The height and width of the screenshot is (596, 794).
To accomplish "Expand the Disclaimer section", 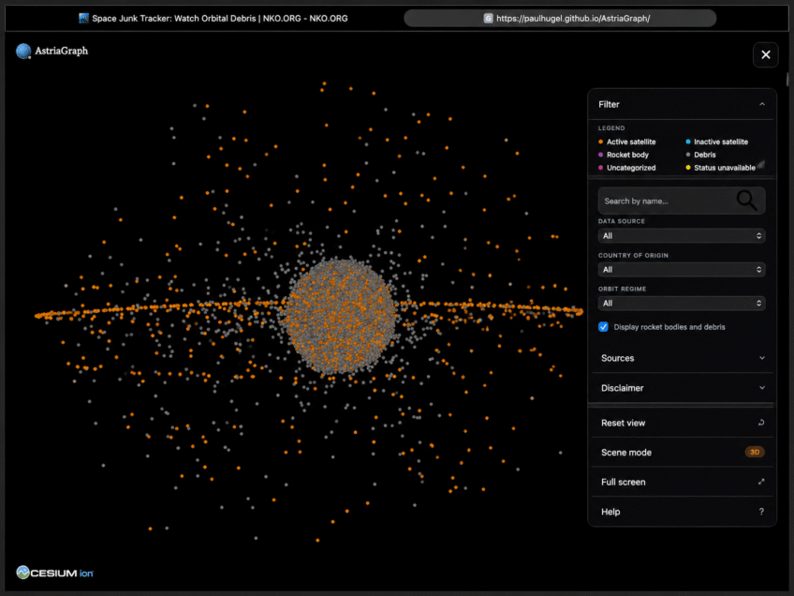I will (x=682, y=388).
